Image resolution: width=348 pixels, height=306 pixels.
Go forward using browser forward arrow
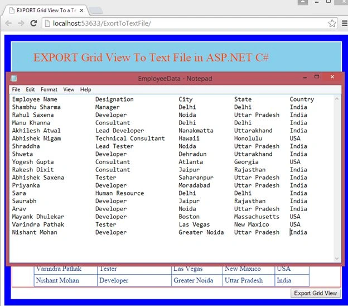[x=21, y=23]
